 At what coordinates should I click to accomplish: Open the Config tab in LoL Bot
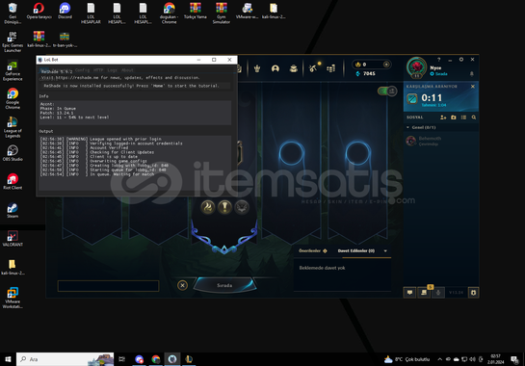(83, 70)
